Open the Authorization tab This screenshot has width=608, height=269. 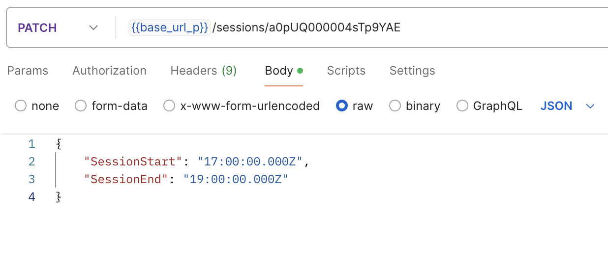pos(109,71)
